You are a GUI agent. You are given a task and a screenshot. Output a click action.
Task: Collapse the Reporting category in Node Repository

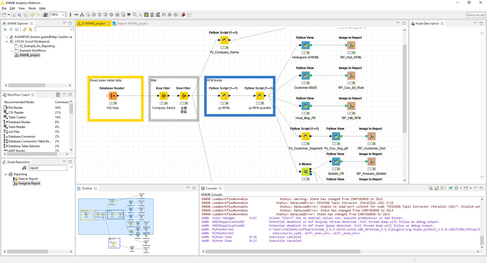click(x=6, y=174)
